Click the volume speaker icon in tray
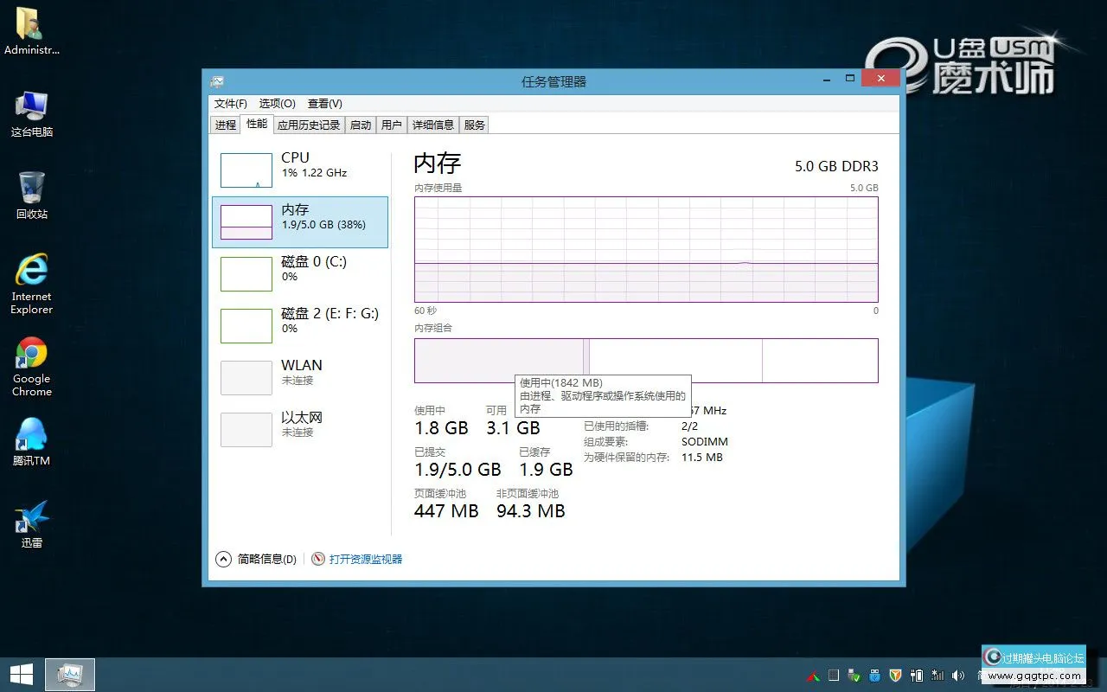Screen dimensions: 1107x692 tap(959, 676)
